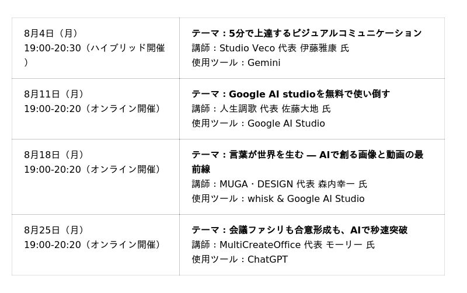Click the 言葉が世界を生む theme title
Image resolution: width=467 pixels, height=293 pixels.
[307, 155]
